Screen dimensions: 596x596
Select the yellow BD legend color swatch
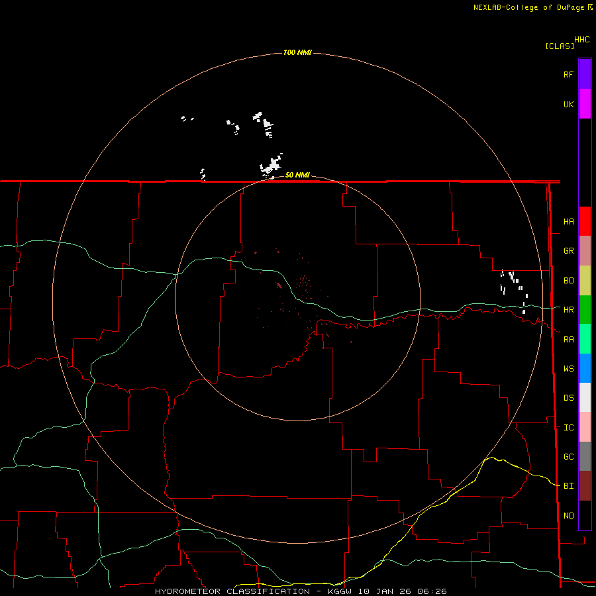pos(585,281)
